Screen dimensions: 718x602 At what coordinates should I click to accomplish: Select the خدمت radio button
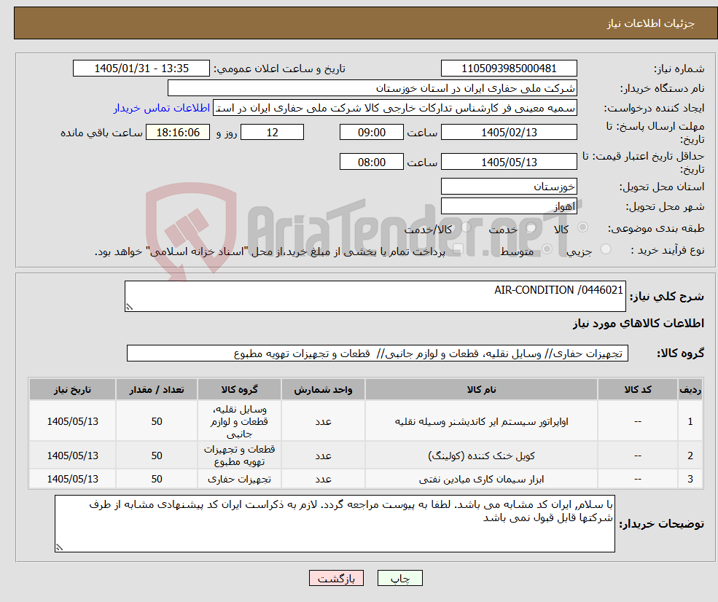[531, 227]
